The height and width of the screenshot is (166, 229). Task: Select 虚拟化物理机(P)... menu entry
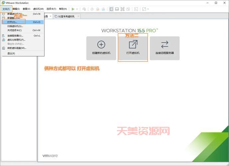(23, 40)
